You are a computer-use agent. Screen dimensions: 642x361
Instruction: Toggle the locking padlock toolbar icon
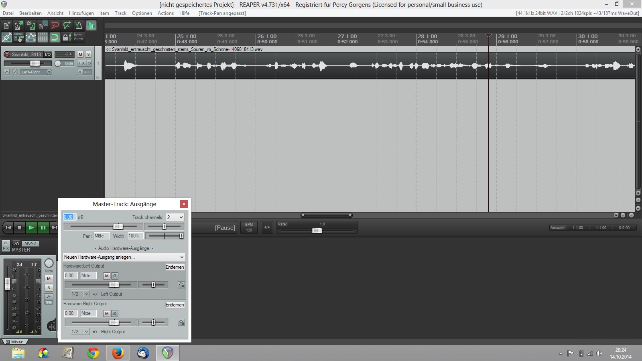(67, 37)
